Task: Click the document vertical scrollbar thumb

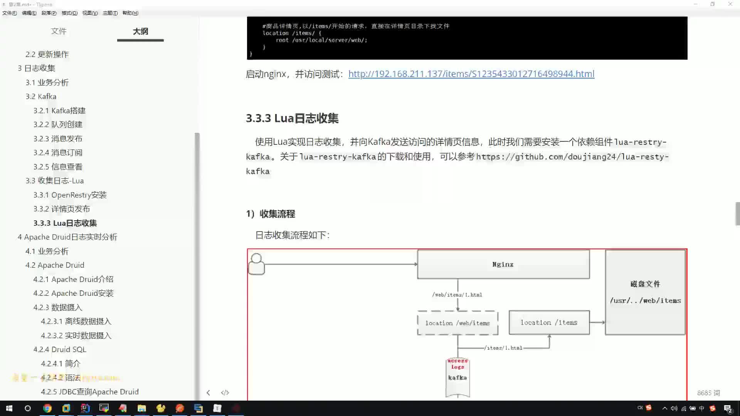Action: click(737, 213)
